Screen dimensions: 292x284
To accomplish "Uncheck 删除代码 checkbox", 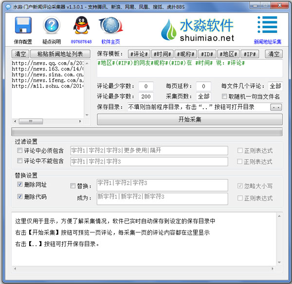I will [19, 197].
